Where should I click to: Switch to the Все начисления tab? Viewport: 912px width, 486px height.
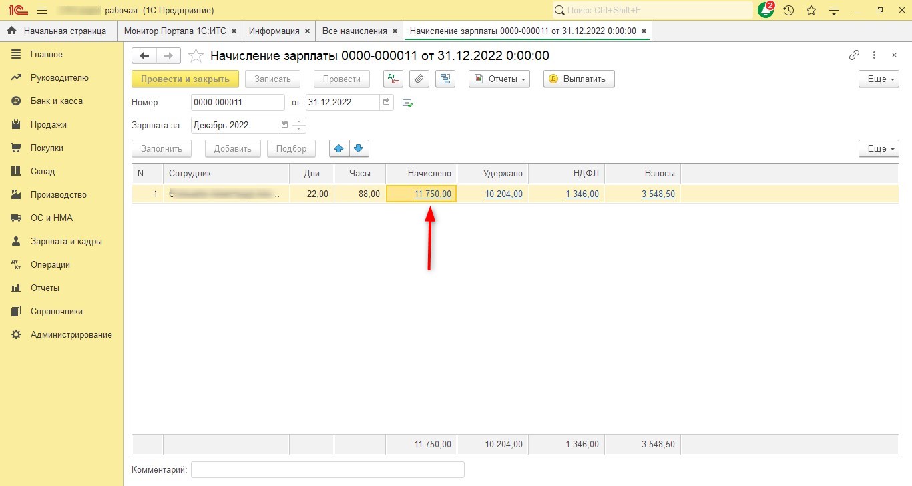pyautogui.click(x=354, y=31)
